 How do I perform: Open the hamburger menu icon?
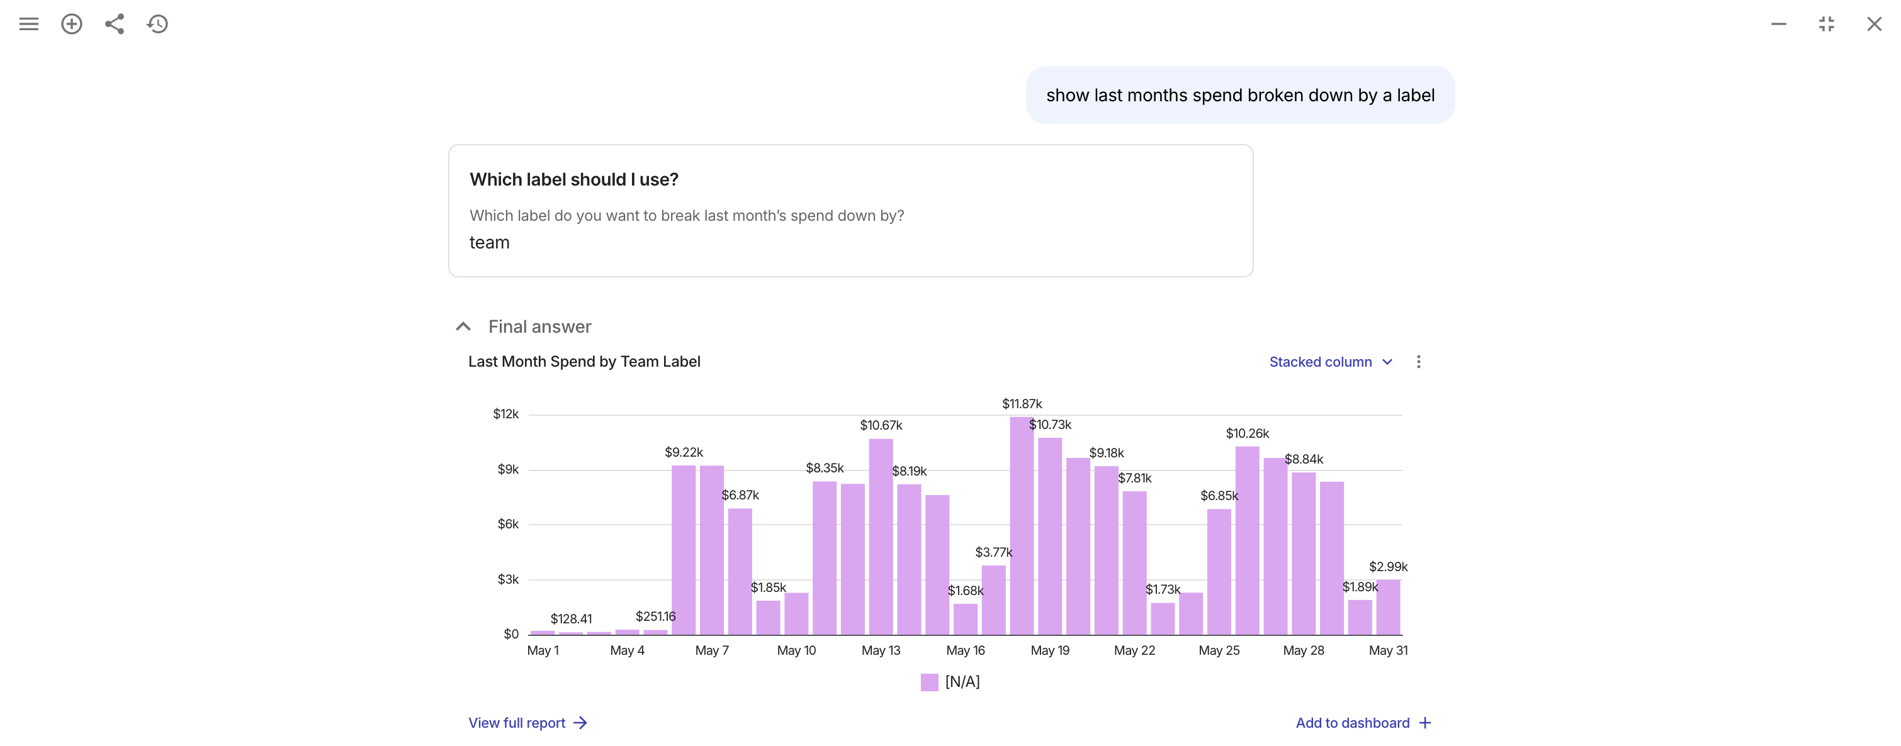[29, 25]
